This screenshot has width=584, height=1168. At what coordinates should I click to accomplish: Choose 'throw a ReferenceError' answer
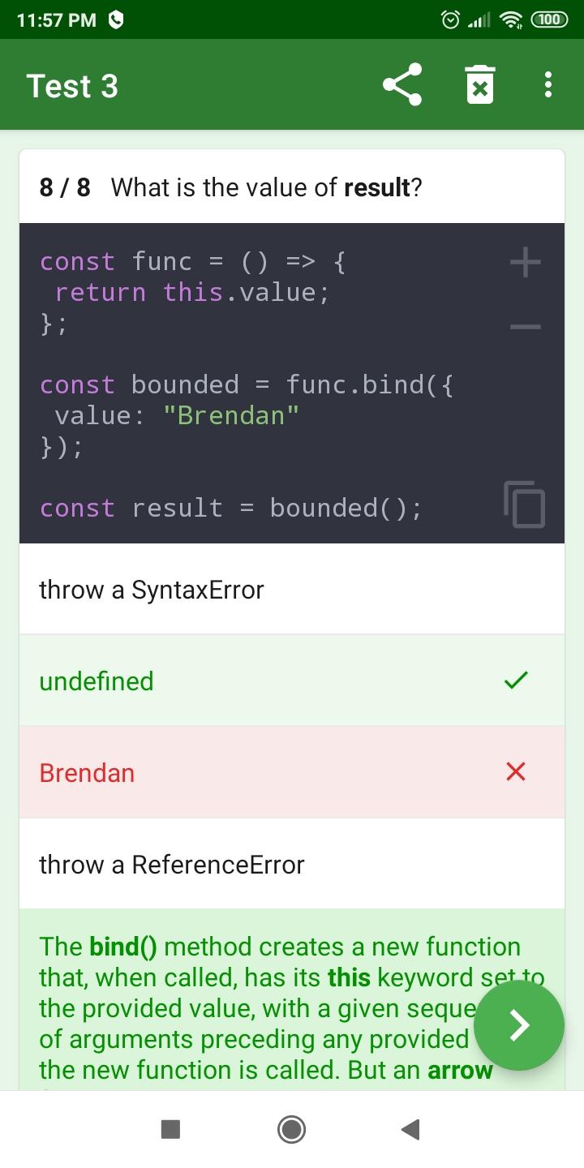tap(292, 865)
